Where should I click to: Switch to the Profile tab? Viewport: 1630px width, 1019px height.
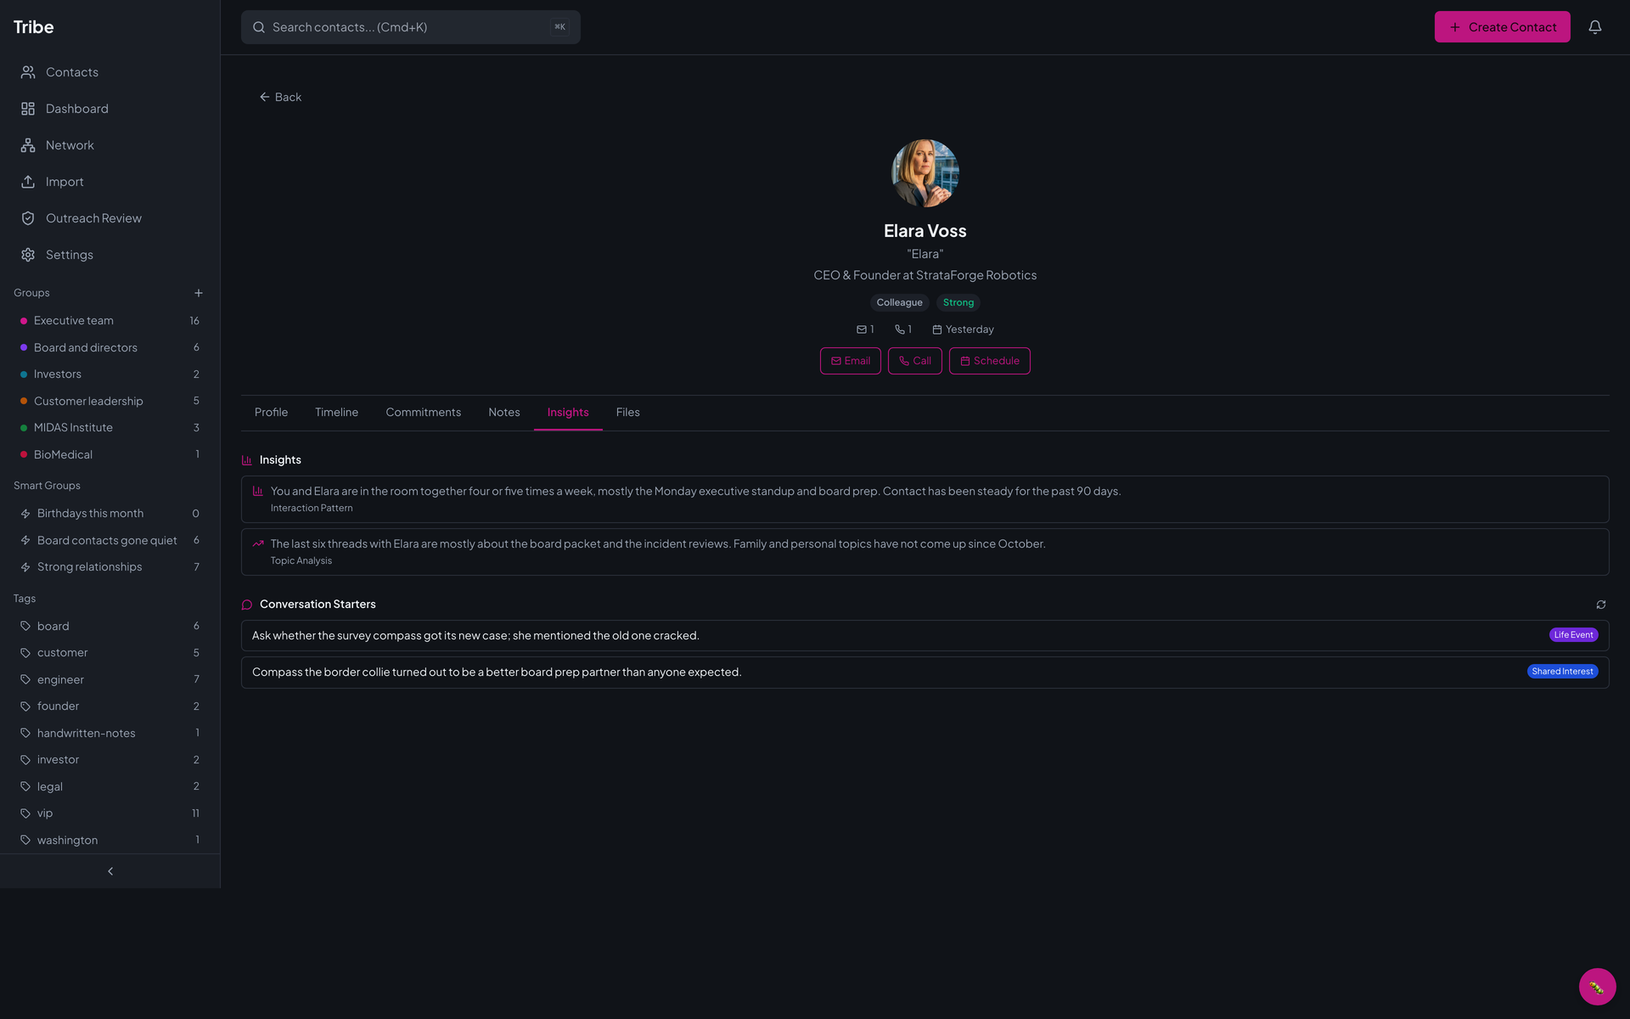click(x=272, y=413)
